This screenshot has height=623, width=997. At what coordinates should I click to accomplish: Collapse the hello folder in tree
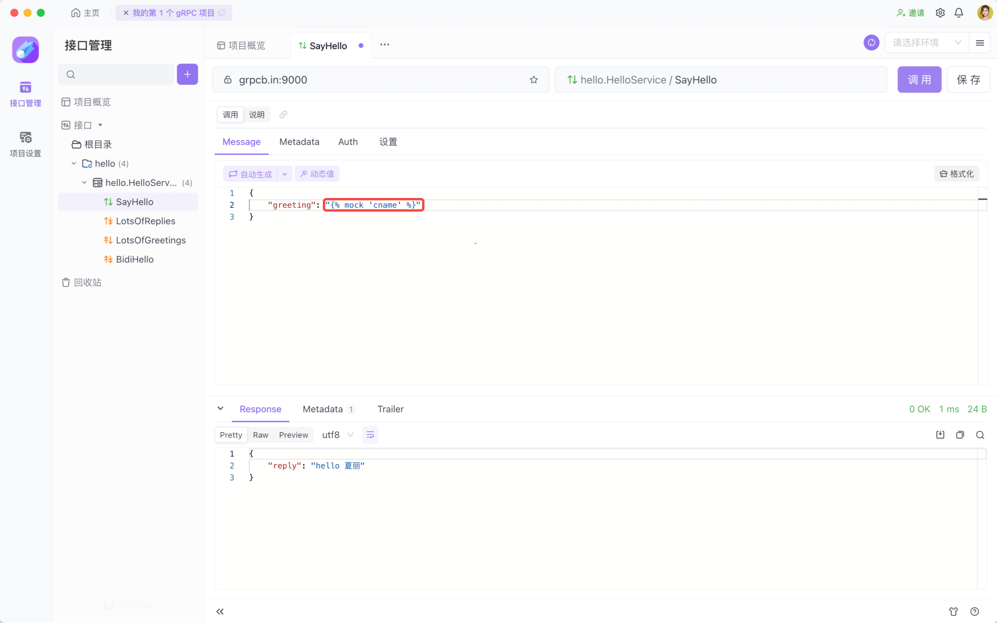(x=74, y=163)
